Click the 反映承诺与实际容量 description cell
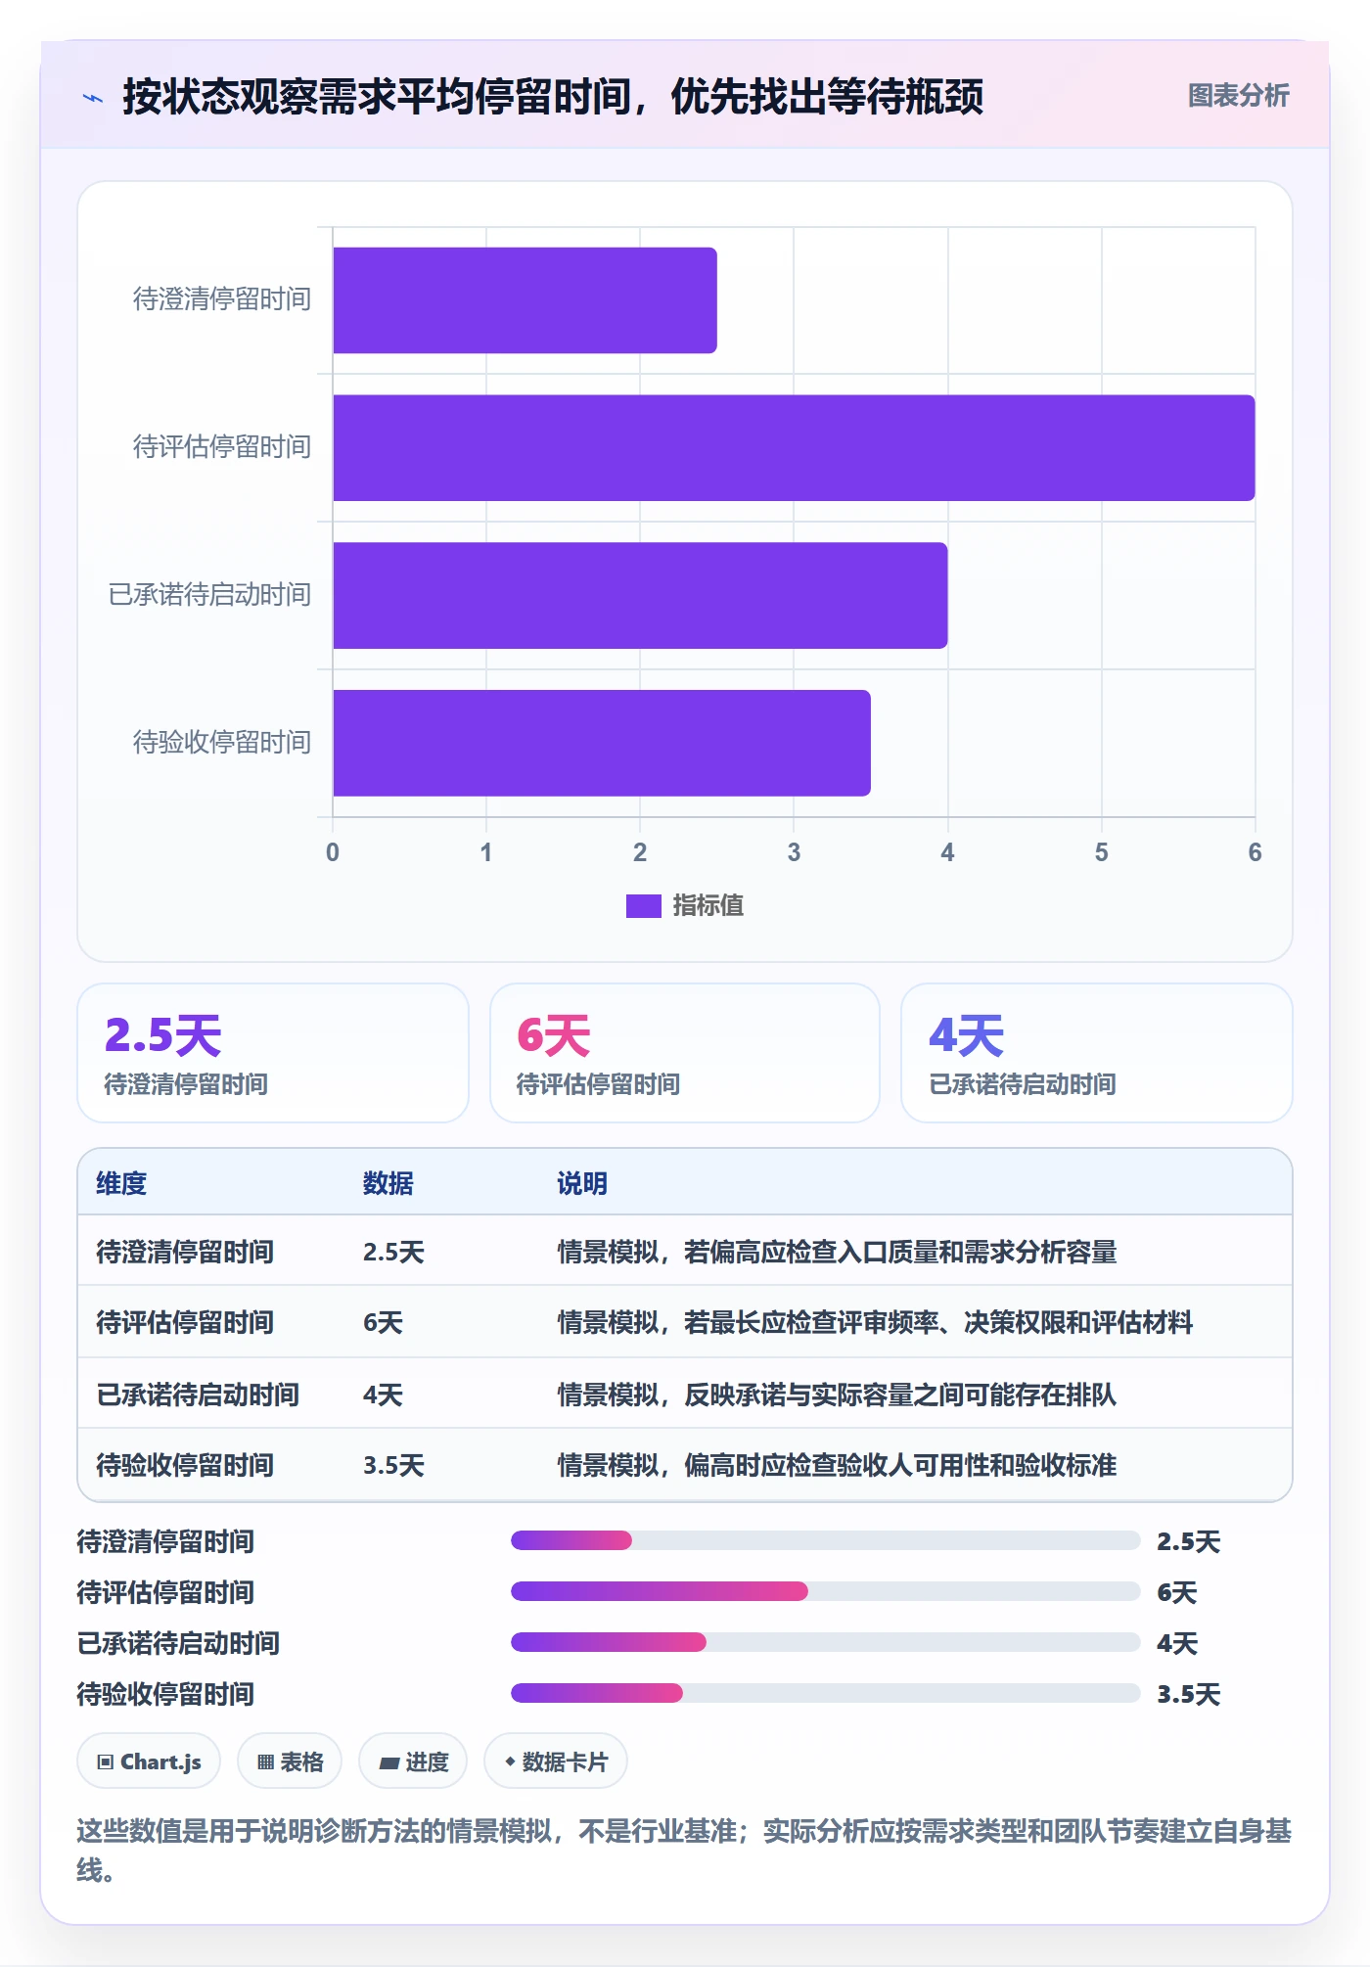This screenshot has height=1967, width=1370. coord(837,1394)
